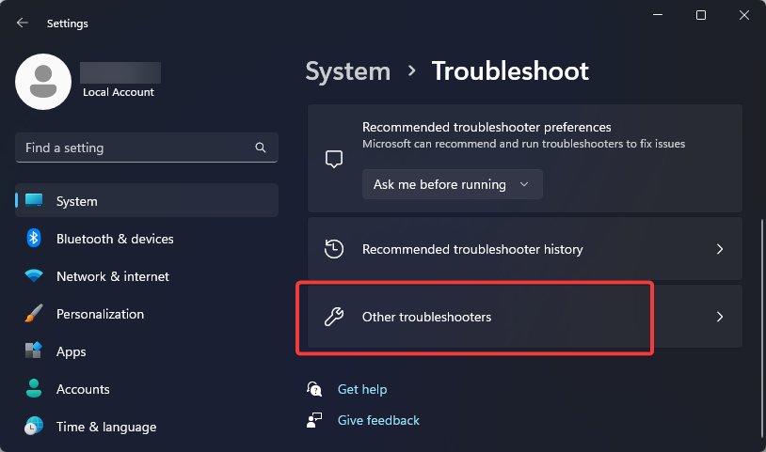
Task: Click the vertical scrollbar on the right
Action: pyautogui.click(x=762, y=329)
